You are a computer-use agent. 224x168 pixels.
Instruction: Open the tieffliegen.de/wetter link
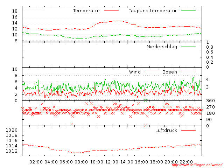coord(197,165)
